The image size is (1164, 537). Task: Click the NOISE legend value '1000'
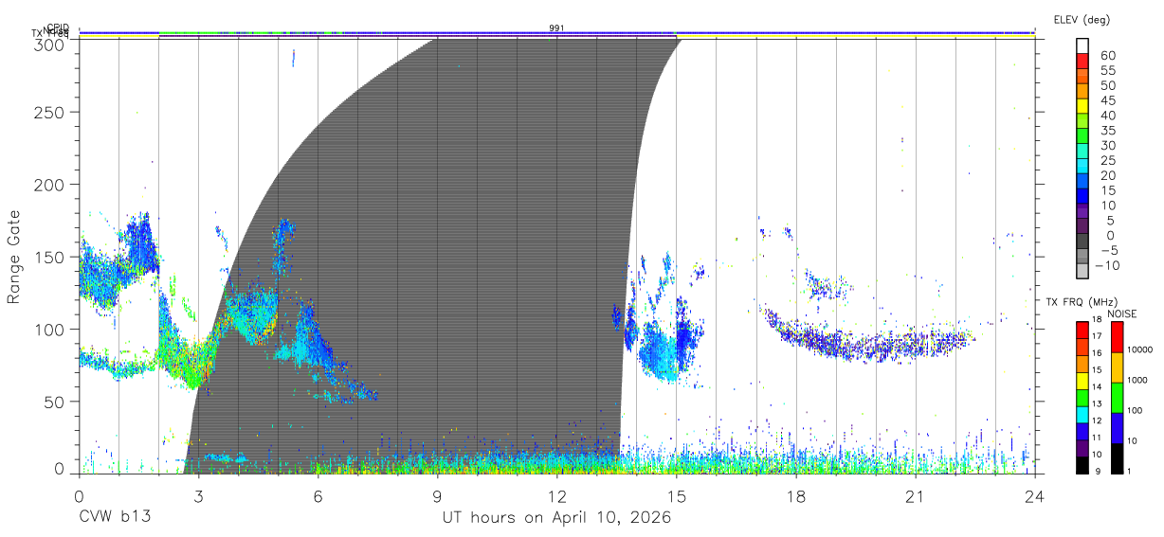pyautogui.click(x=1139, y=382)
